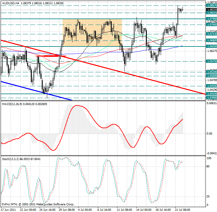Select the 1.0410 support level label
The image size is (217, 212).
pos(211,94)
